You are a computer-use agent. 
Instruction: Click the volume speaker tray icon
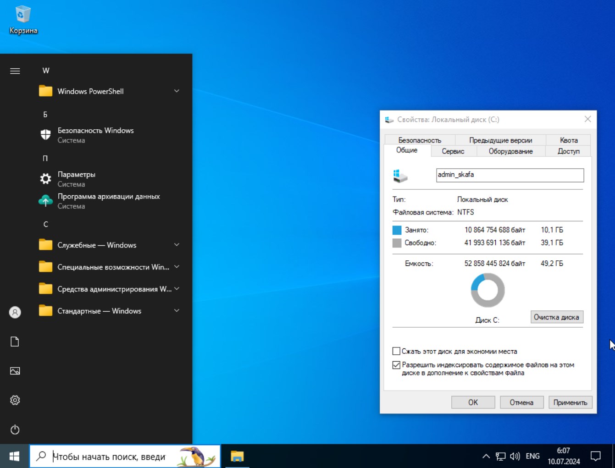(x=515, y=456)
